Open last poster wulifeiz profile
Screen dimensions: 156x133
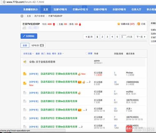click(x=129, y=92)
